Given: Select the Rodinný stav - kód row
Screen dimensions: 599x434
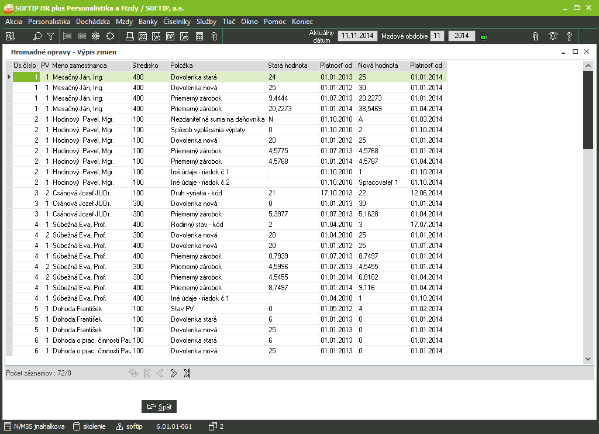Looking at the screenshot, I should [217, 225].
